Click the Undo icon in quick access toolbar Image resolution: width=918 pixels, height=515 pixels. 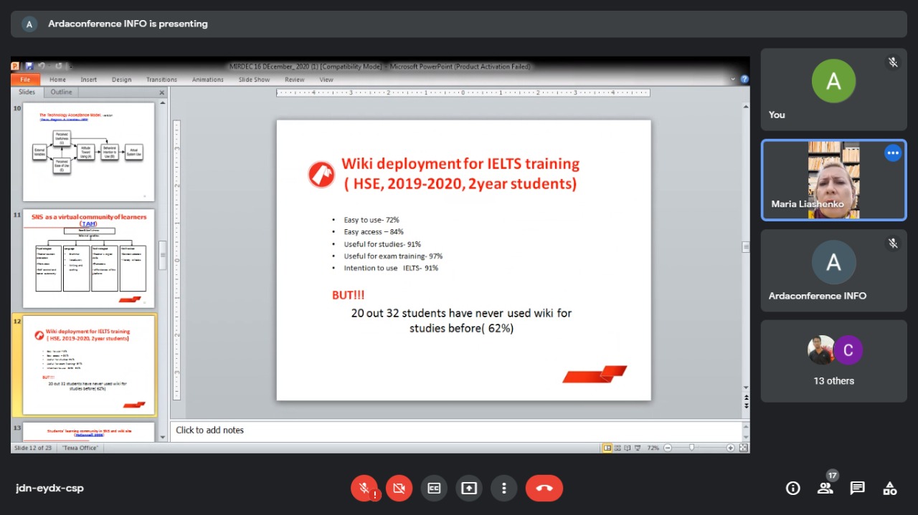pyautogui.click(x=42, y=66)
